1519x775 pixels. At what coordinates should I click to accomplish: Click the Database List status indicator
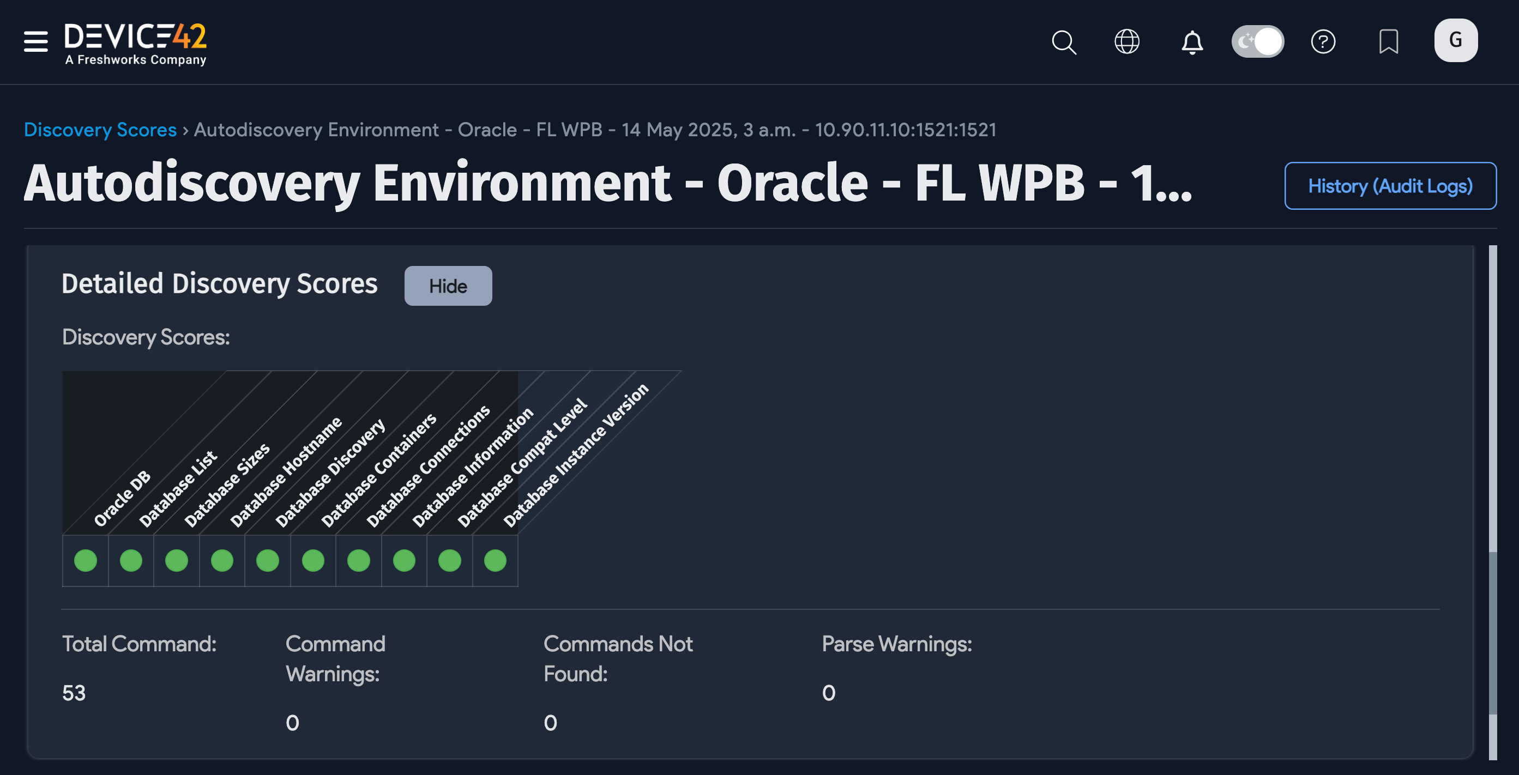[131, 561]
